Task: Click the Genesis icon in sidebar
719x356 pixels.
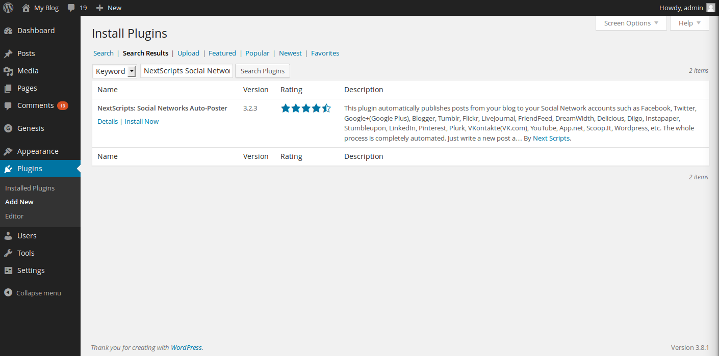Action: tap(8, 128)
